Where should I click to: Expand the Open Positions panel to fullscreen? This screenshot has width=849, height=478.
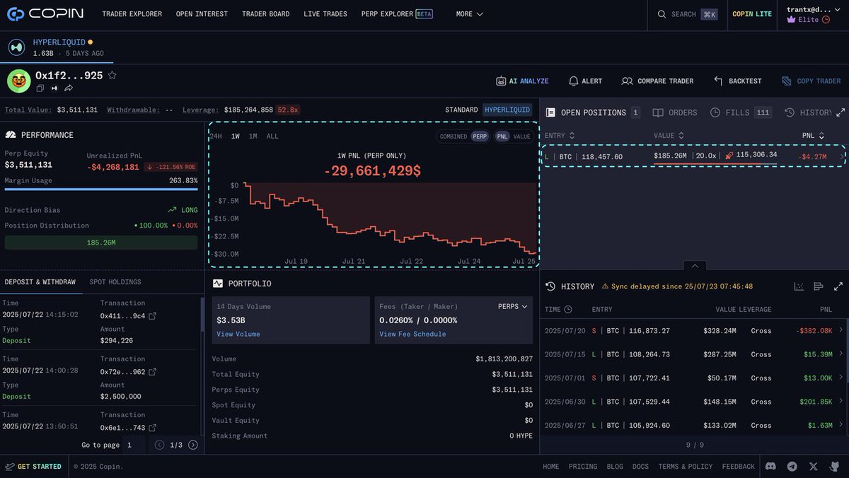841,112
